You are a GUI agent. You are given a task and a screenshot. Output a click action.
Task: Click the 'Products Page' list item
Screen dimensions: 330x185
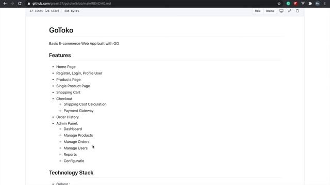(x=69, y=80)
